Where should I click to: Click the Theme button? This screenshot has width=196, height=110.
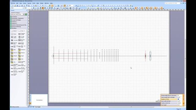66,8
